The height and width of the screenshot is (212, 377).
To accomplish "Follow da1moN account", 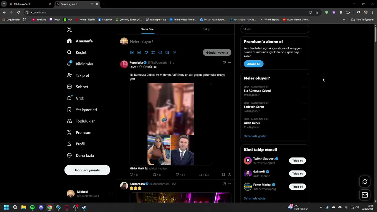I will click(x=297, y=174).
